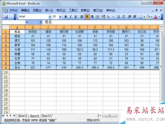Viewport: 165px width, 124px height.
Task: Apply Comma style
Action: click(113, 17)
